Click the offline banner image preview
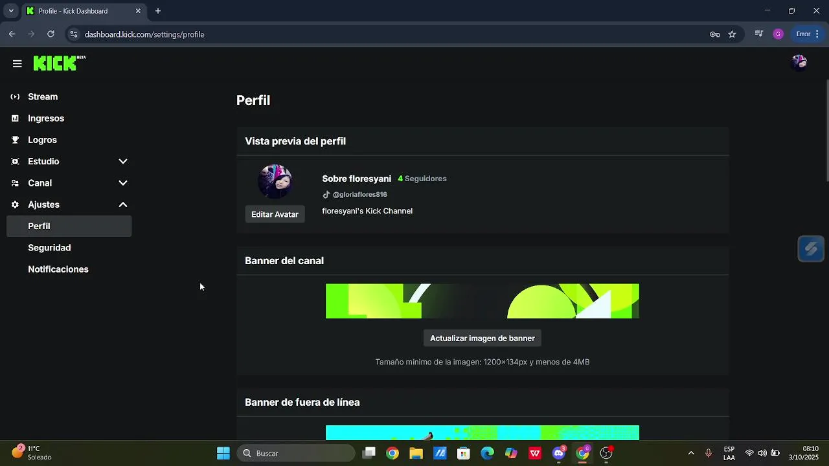 483,432
